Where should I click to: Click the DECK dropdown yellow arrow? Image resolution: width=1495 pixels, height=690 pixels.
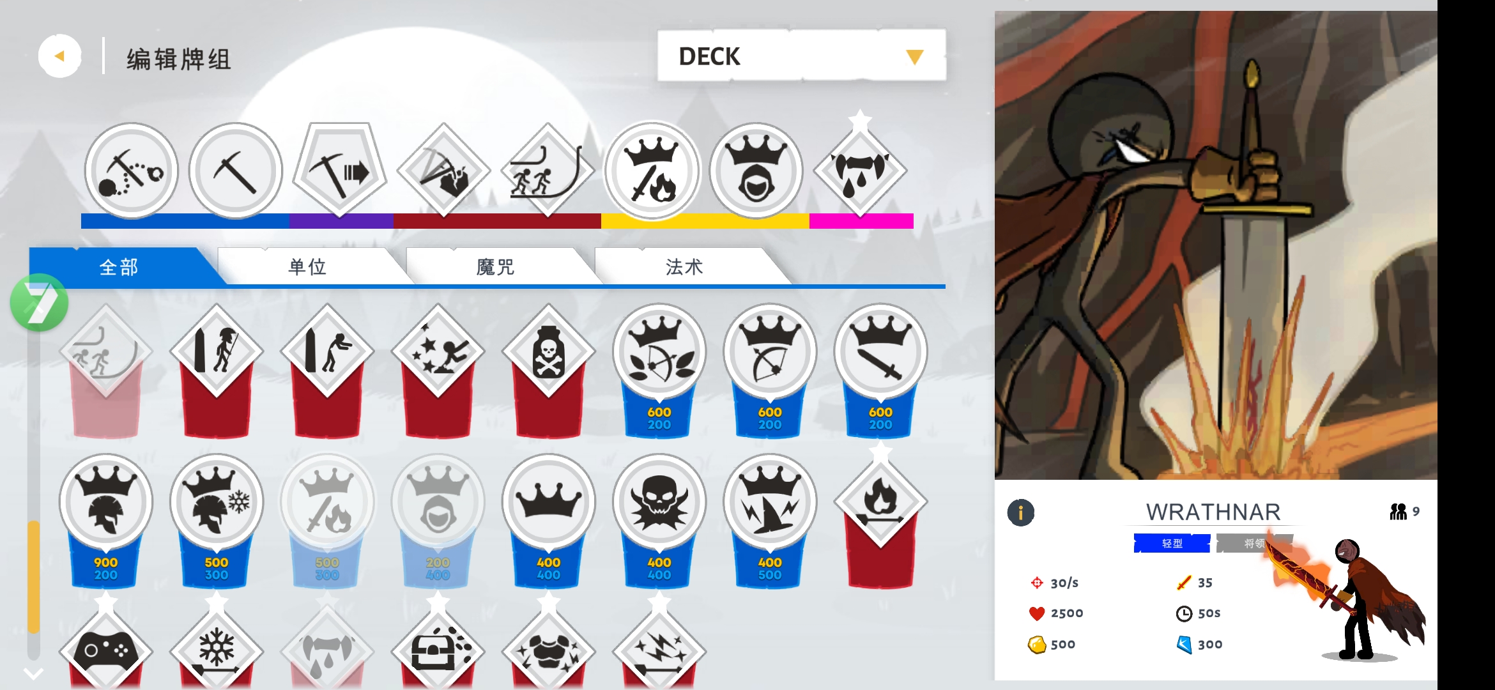[x=914, y=57]
